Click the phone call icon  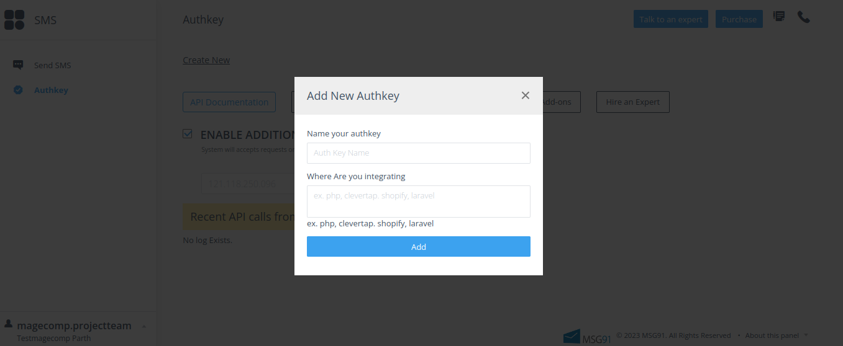[803, 17]
